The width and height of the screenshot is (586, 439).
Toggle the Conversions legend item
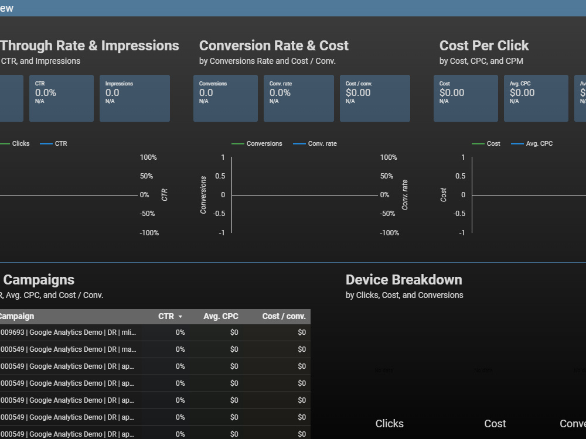click(257, 143)
